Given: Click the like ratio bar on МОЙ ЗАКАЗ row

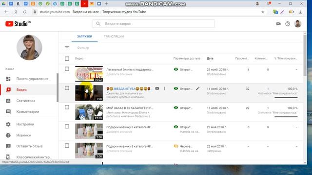Looking at the screenshot, I should point(286,117).
